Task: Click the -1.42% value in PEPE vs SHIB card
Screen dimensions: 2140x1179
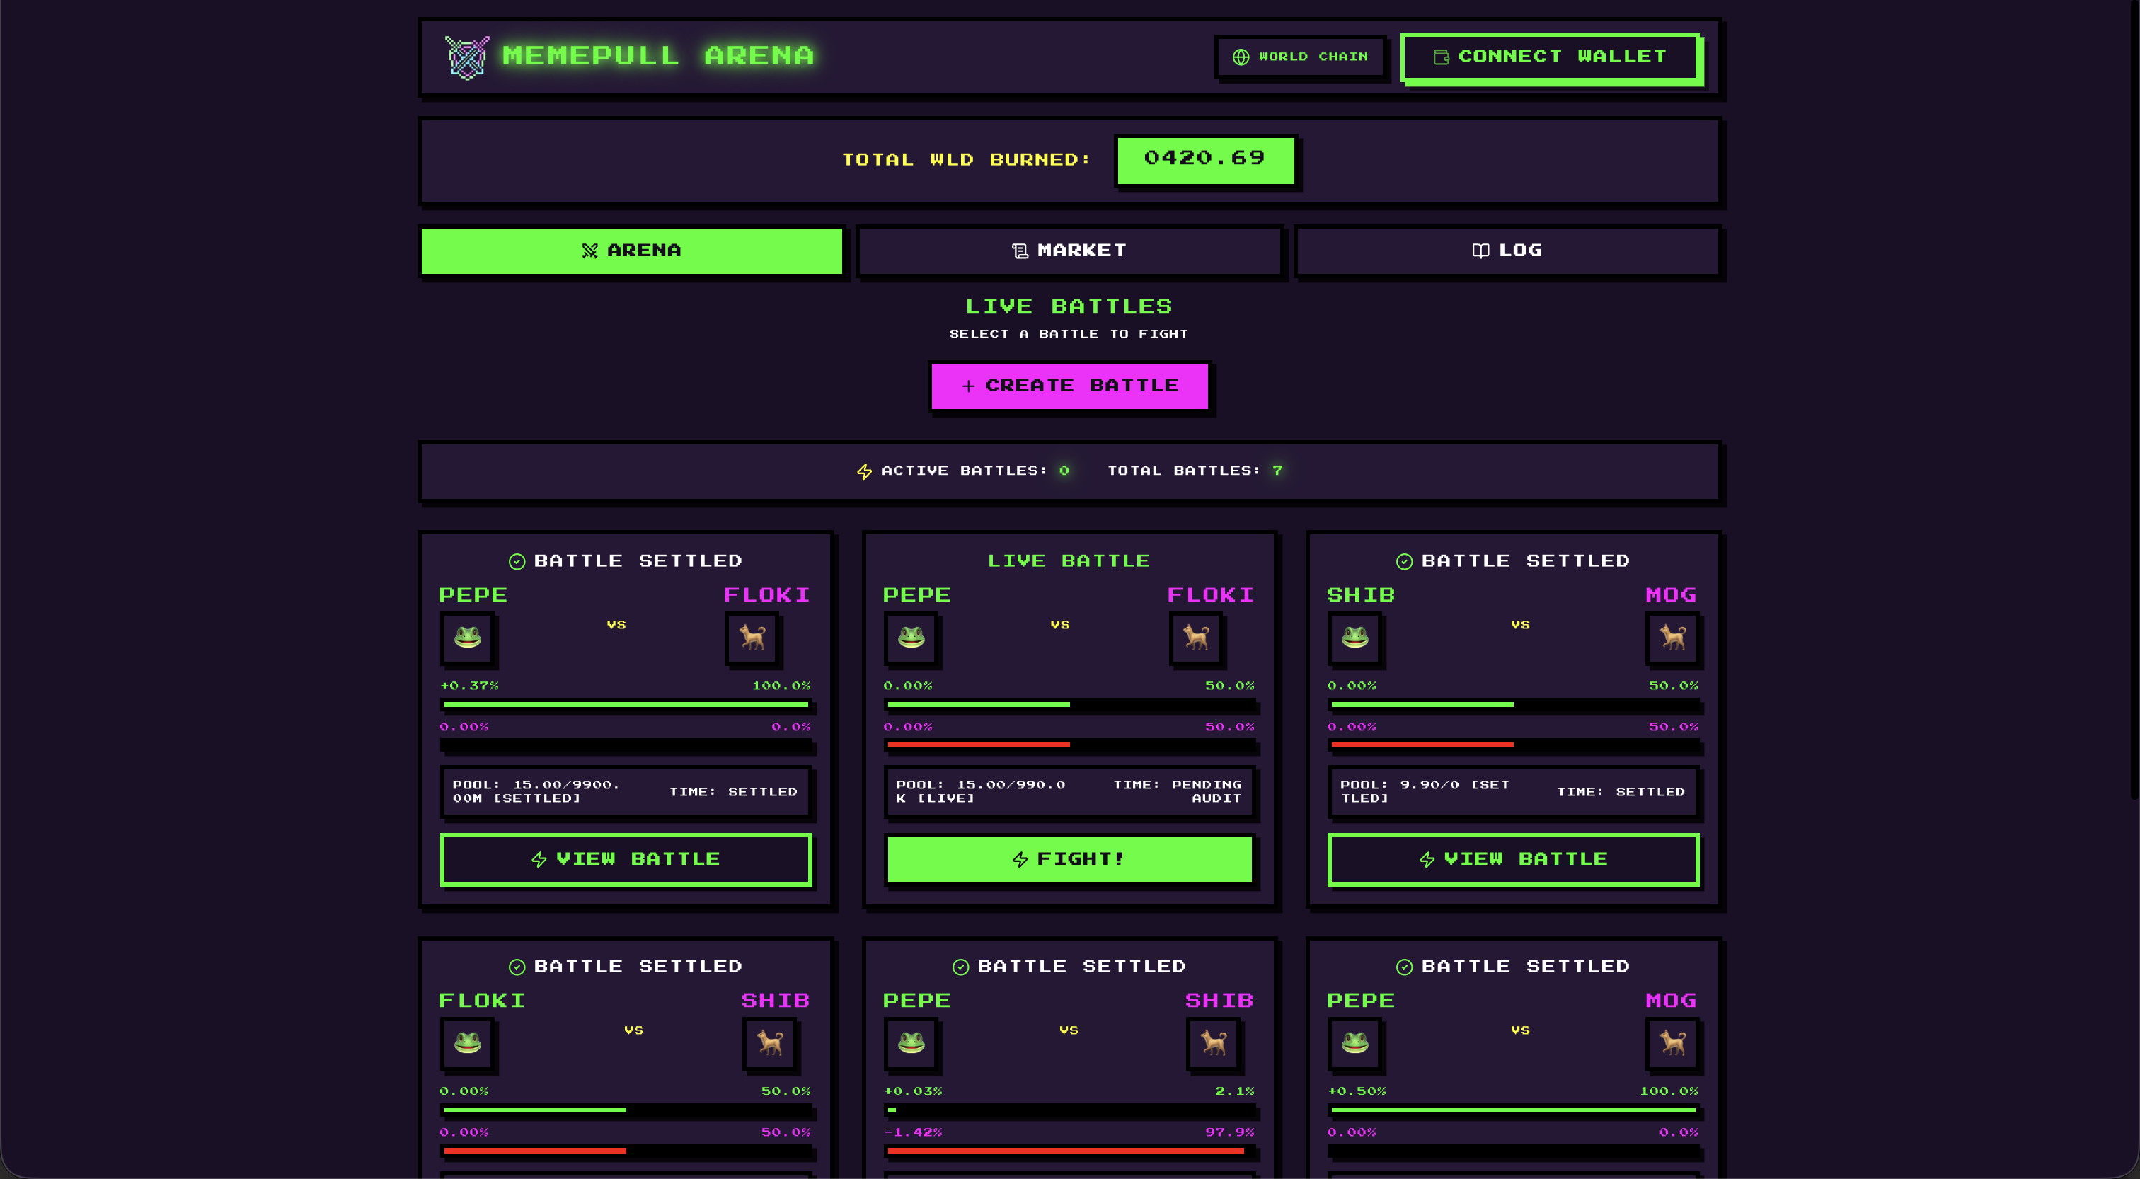Action: point(913,1133)
